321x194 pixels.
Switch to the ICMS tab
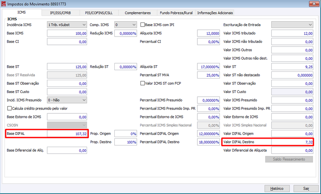[22, 12]
